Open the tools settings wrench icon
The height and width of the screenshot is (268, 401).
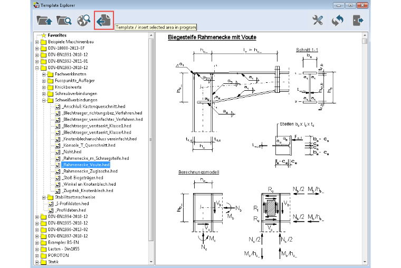pos(318,21)
